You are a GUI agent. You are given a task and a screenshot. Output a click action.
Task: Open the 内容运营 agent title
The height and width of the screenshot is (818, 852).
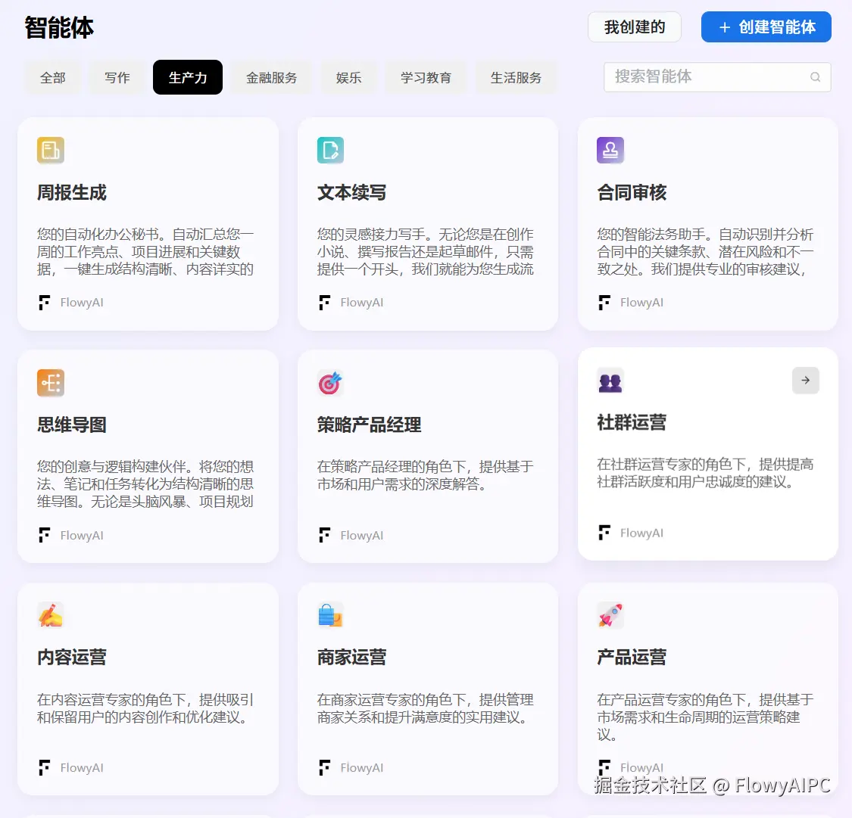pos(72,658)
